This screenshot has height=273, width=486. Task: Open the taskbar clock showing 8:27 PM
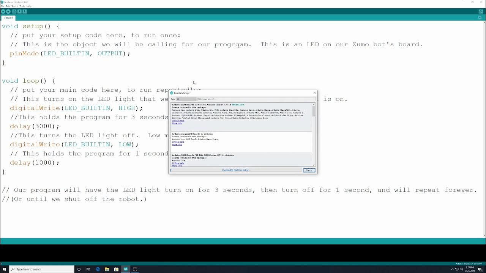tap(469, 269)
